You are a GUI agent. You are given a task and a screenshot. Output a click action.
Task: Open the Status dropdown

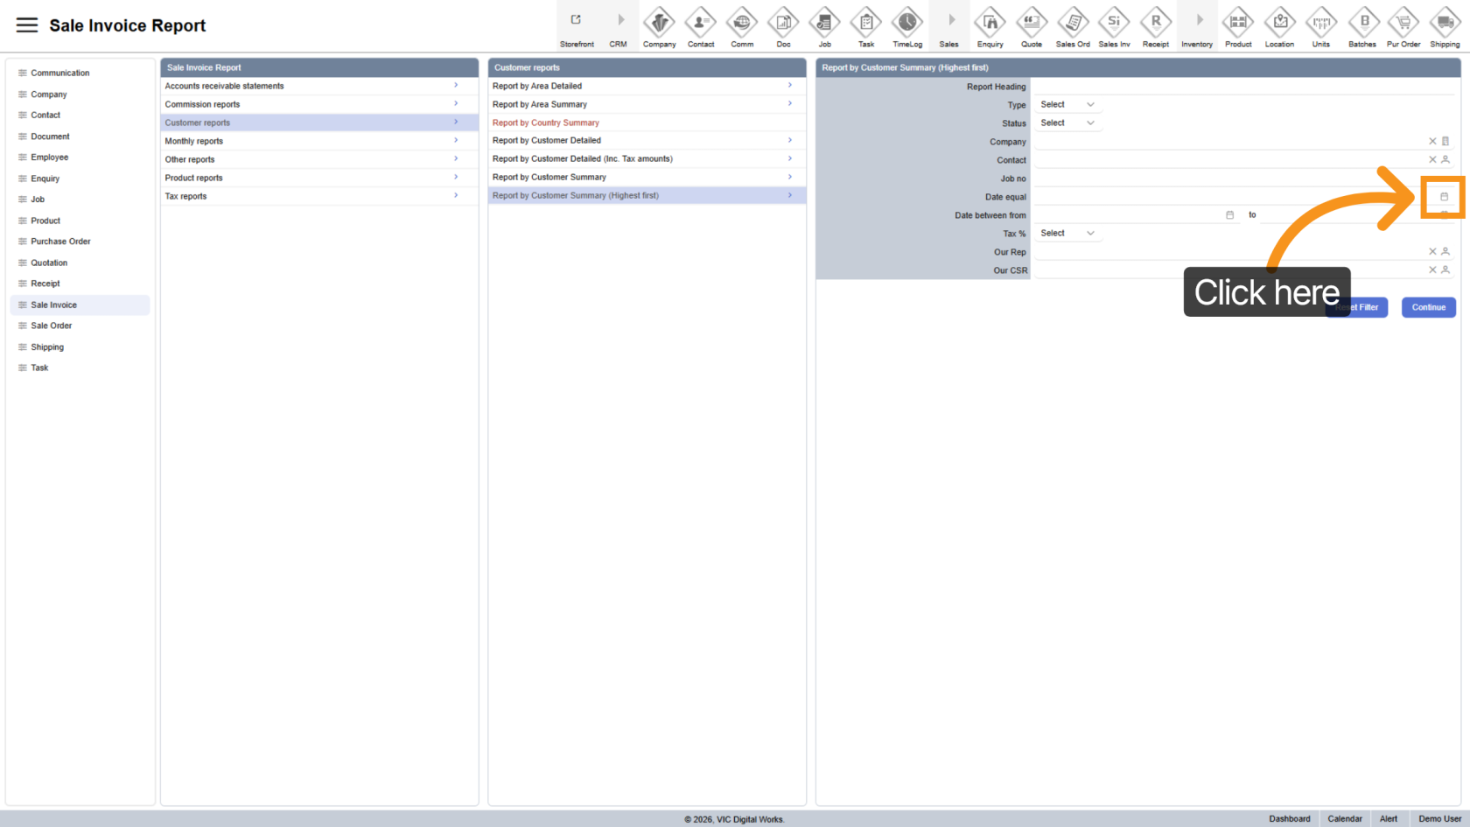coord(1067,123)
